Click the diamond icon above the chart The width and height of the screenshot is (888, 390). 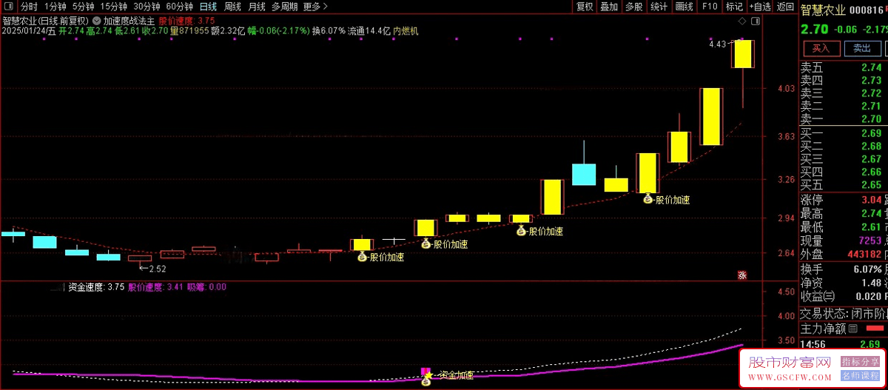pyautogui.click(x=742, y=21)
